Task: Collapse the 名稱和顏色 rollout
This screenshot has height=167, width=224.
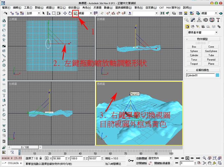Action: 202,70
